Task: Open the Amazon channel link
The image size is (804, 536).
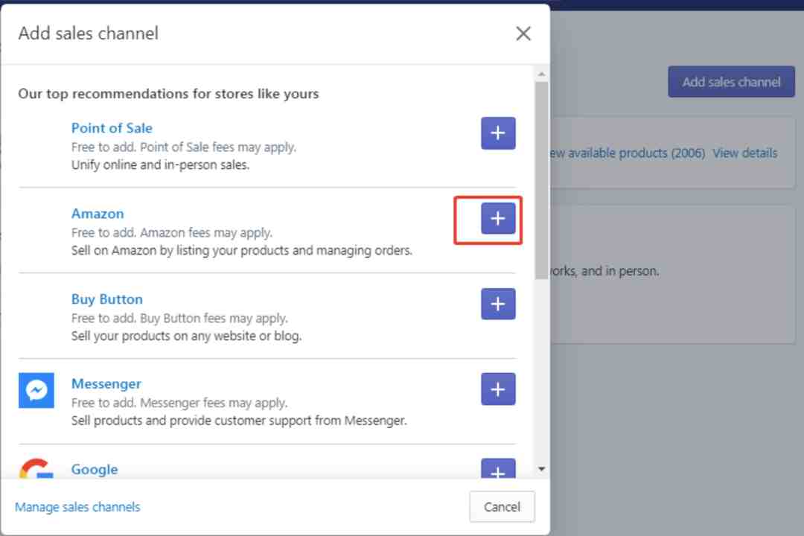Action: [98, 214]
